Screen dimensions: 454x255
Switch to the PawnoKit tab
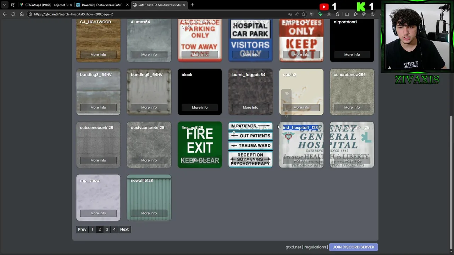pyautogui.click(x=102, y=5)
